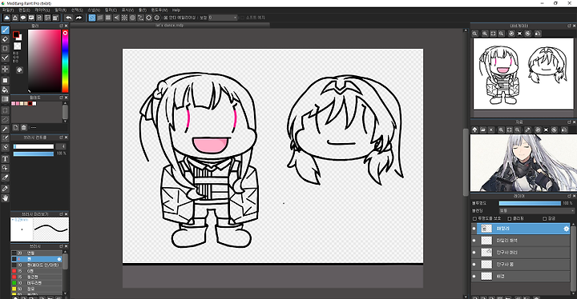Click the first magnifier icon in the Navigator panel
Image resolution: width=577 pixels, height=299 pixels.
coord(475,34)
